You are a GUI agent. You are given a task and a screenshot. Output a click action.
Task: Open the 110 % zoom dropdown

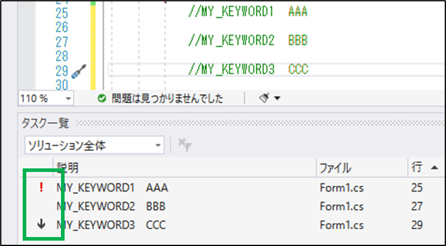68,99
